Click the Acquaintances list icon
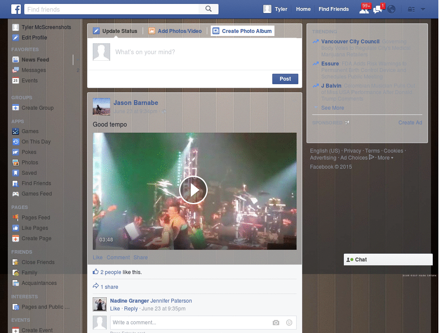The image size is (444, 333). (16, 283)
